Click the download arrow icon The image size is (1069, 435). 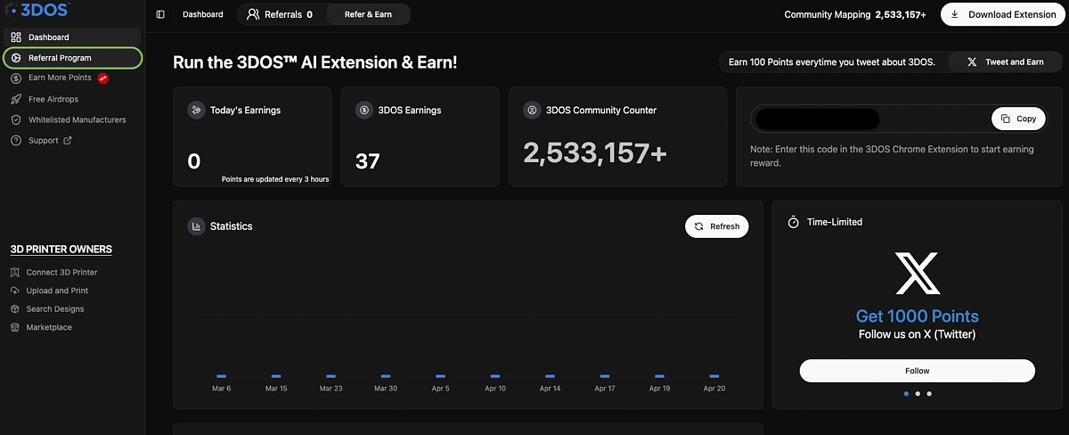pos(956,14)
